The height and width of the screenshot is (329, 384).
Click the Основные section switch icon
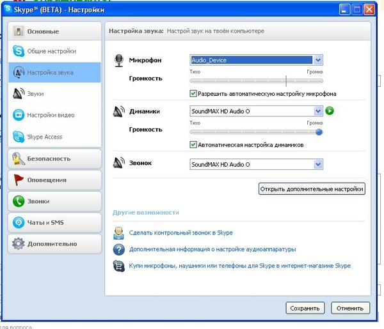coord(19,31)
